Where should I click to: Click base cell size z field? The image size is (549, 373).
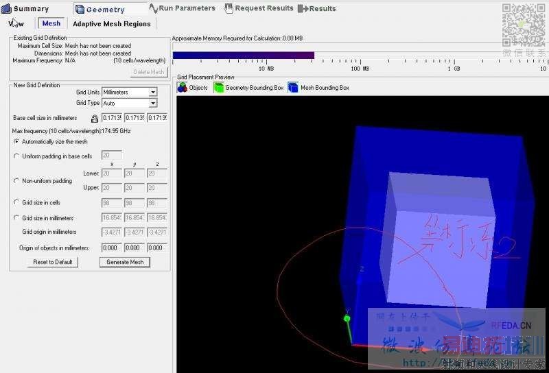point(157,118)
